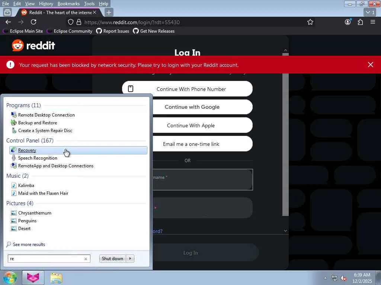This screenshot has height=285, width=381.
Task: Open the Tools menu
Action: (x=89, y=4)
